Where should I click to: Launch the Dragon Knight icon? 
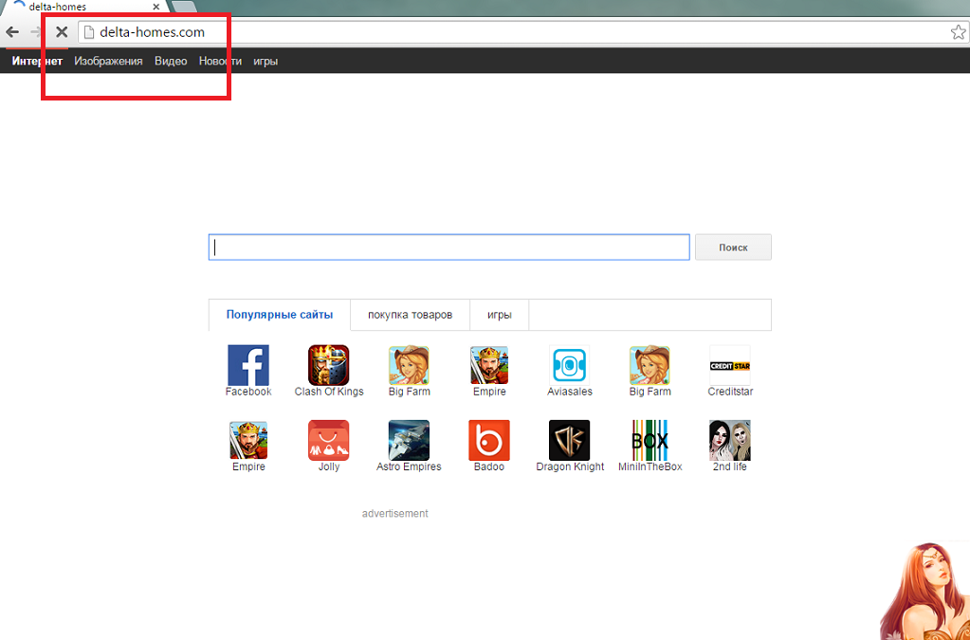click(x=569, y=440)
